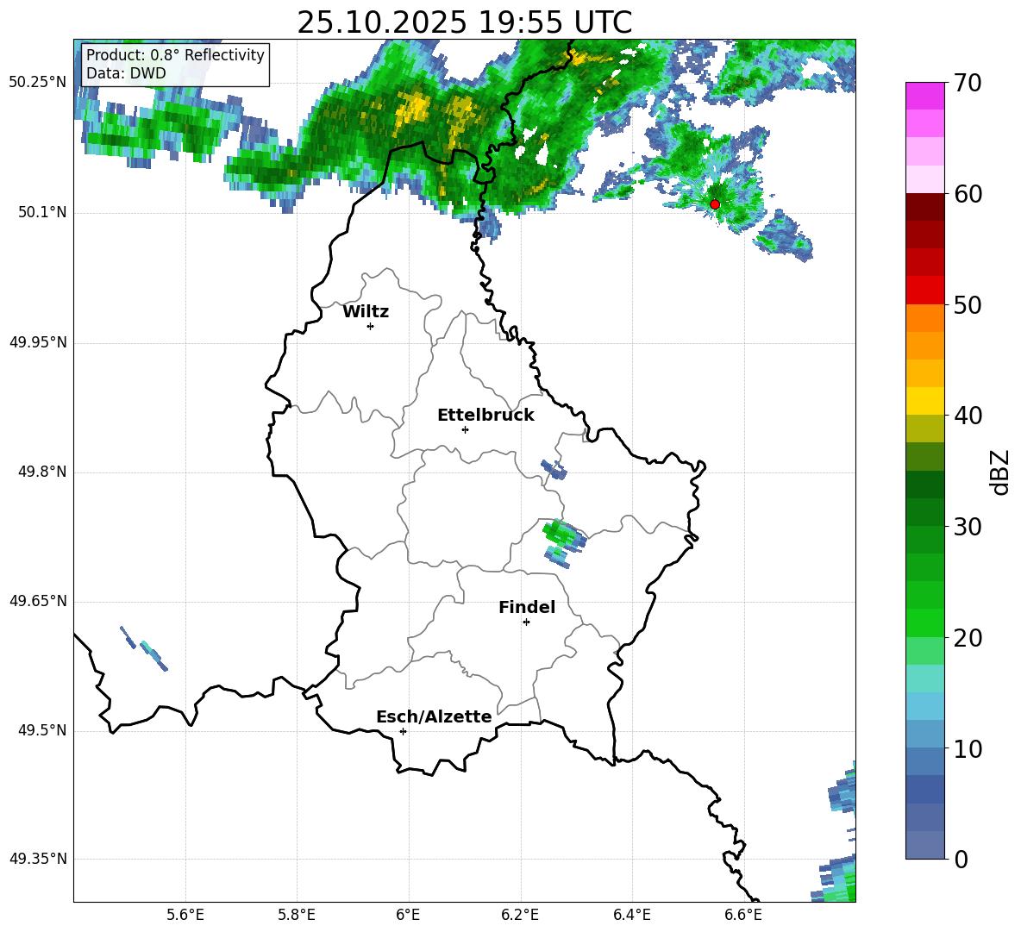Click the colorbar tick label 50
This screenshot has height=932, width=1021.
click(x=968, y=304)
